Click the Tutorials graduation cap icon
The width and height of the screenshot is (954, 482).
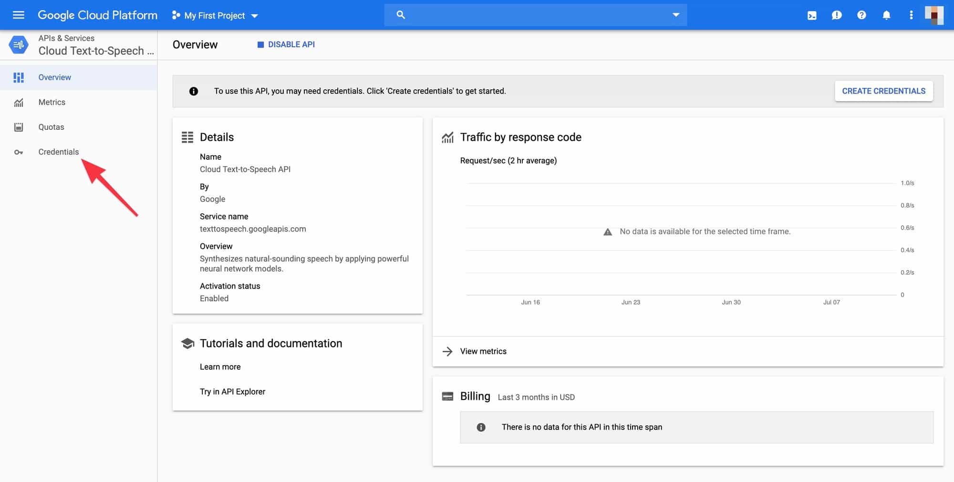click(188, 344)
